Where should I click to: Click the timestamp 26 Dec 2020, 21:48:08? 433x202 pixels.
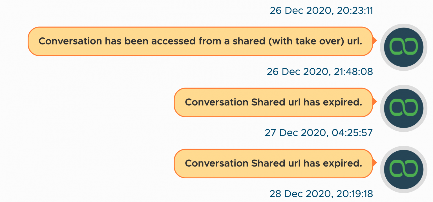pos(319,72)
